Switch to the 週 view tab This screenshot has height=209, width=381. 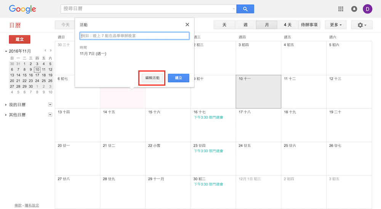point(245,25)
